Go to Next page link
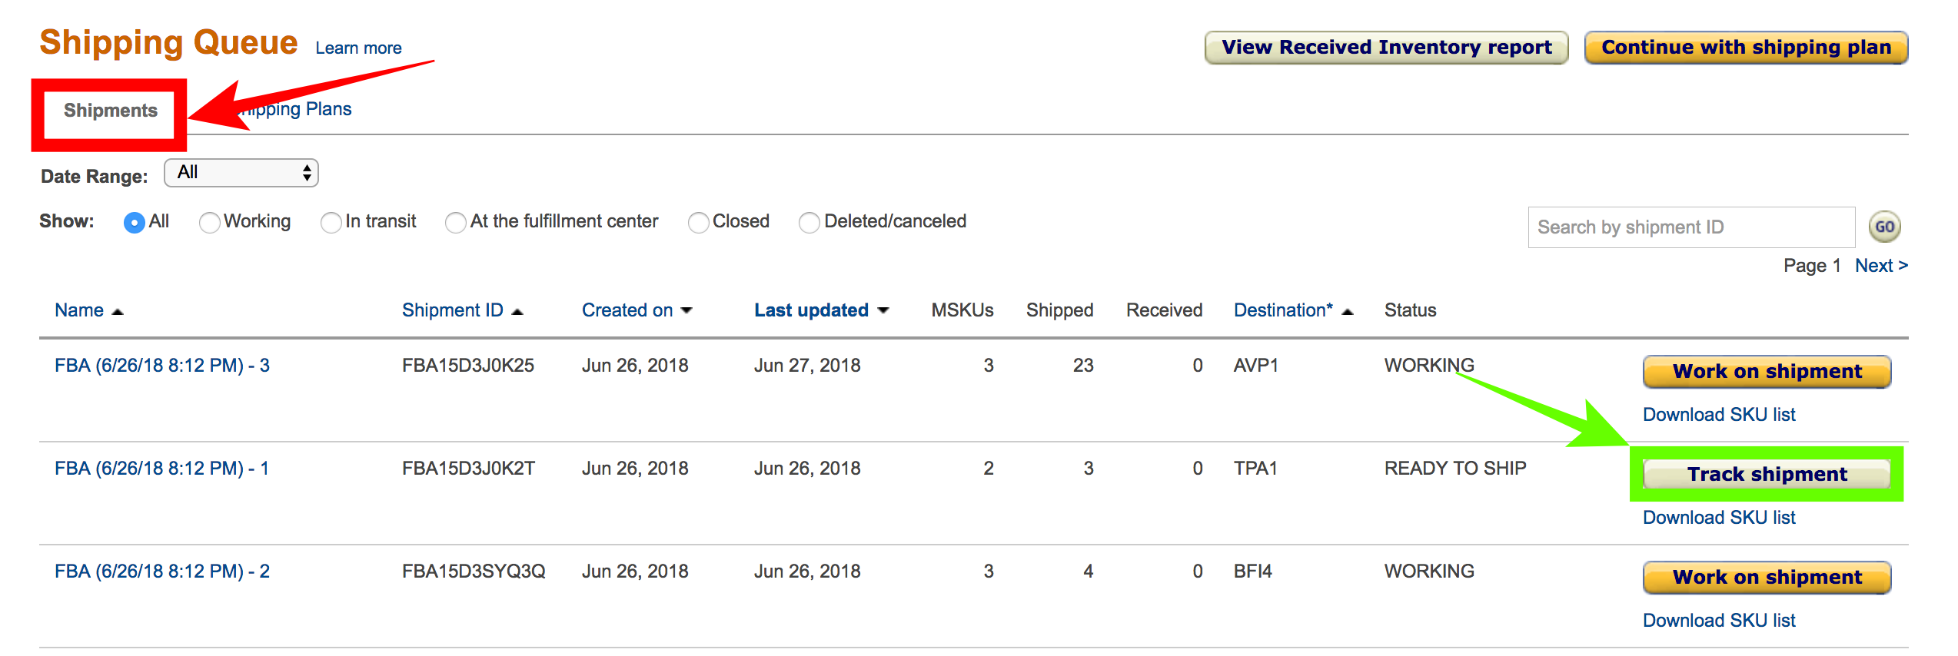This screenshot has width=1958, height=656. (1881, 266)
